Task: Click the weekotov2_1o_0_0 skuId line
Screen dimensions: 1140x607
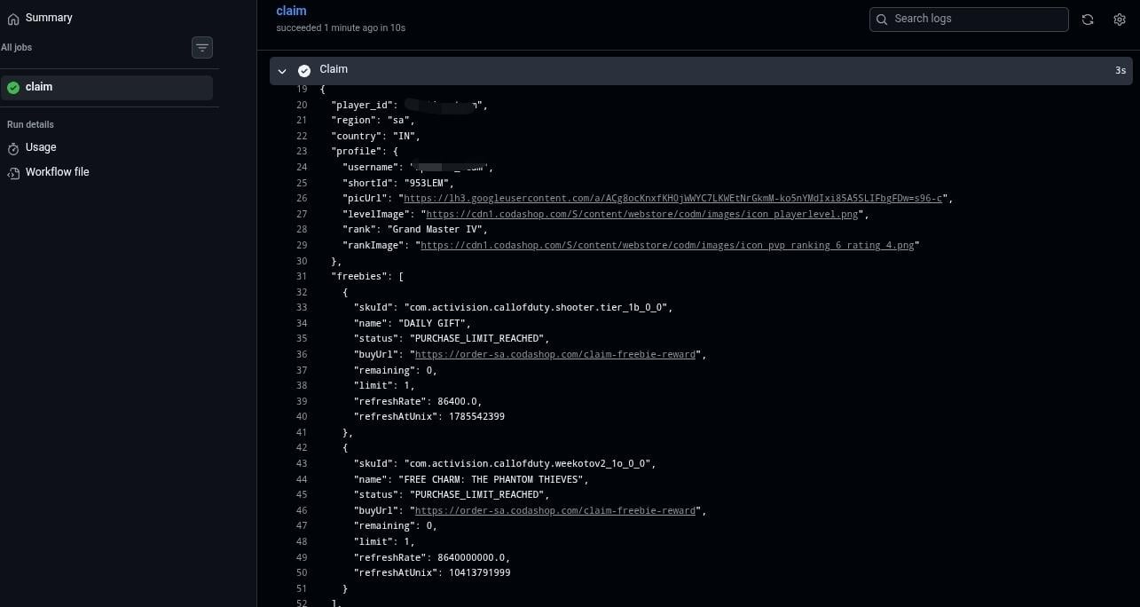Action: pyautogui.click(x=505, y=463)
